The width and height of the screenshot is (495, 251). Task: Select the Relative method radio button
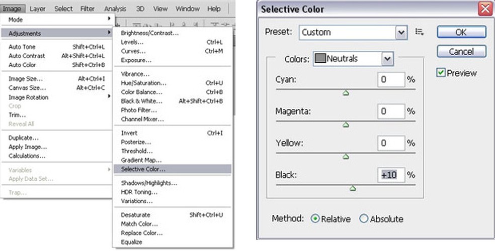tap(315, 219)
